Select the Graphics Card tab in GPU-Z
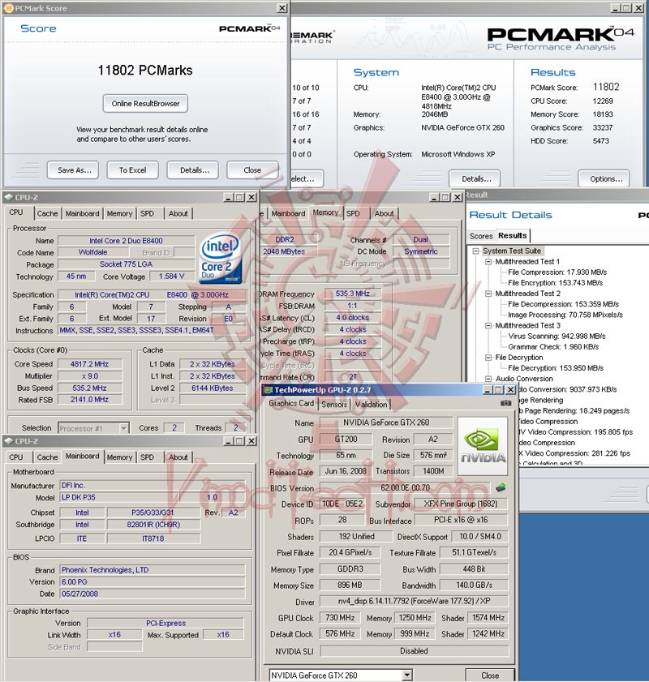649x682 pixels. point(291,403)
